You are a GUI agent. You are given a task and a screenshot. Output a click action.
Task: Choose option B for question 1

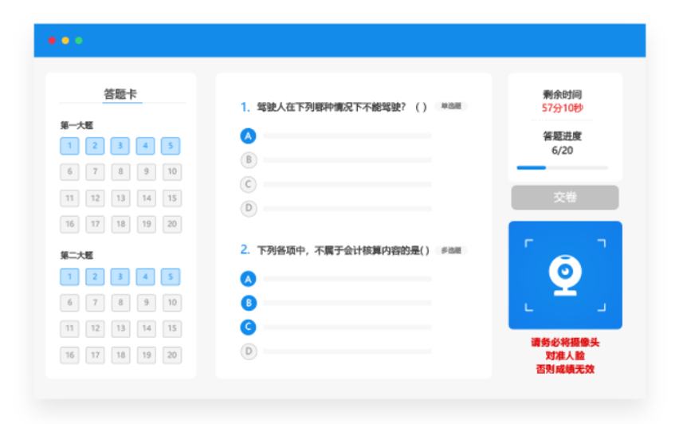249,160
